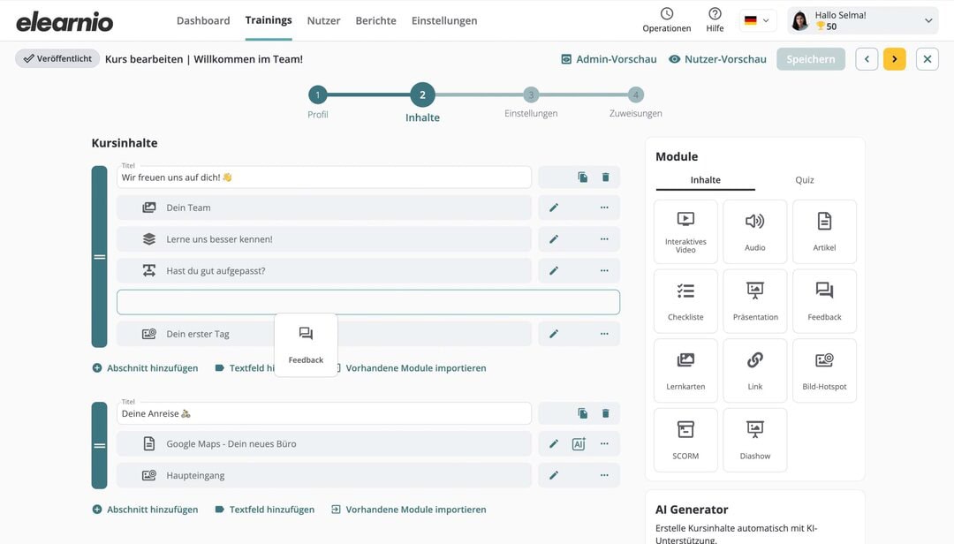Edit the 'Dein erster Tag' module

coord(554,334)
